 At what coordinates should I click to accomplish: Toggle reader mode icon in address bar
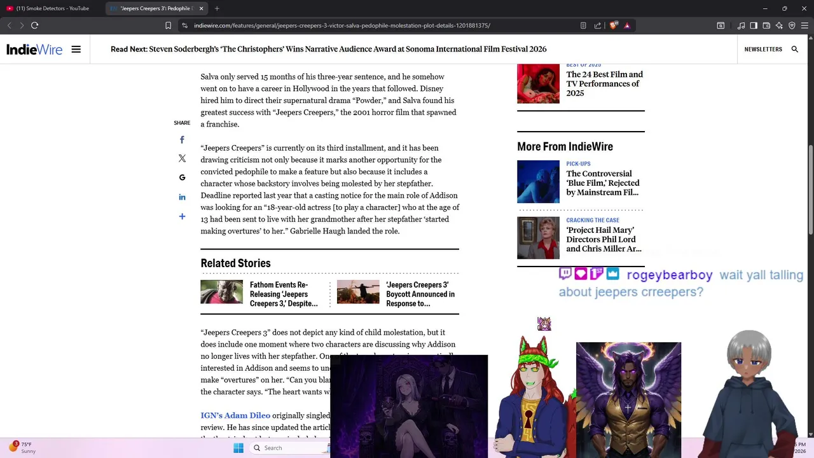(x=583, y=25)
